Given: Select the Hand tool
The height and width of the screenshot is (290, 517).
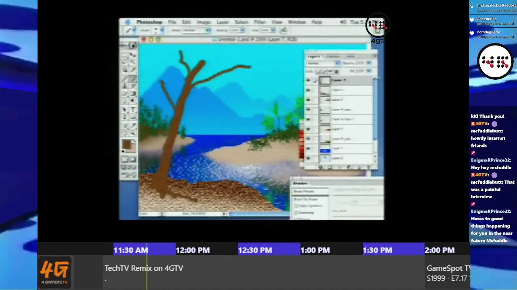Looking at the screenshot, I should click(x=125, y=133).
